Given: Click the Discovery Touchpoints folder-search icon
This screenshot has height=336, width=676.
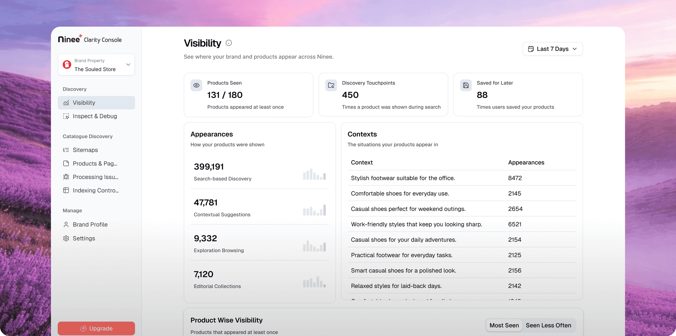Looking at the screenshot, I should [331, 85].
